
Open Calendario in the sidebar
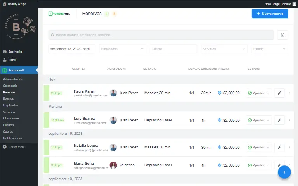pyautogui.click(x=10, y=86)
